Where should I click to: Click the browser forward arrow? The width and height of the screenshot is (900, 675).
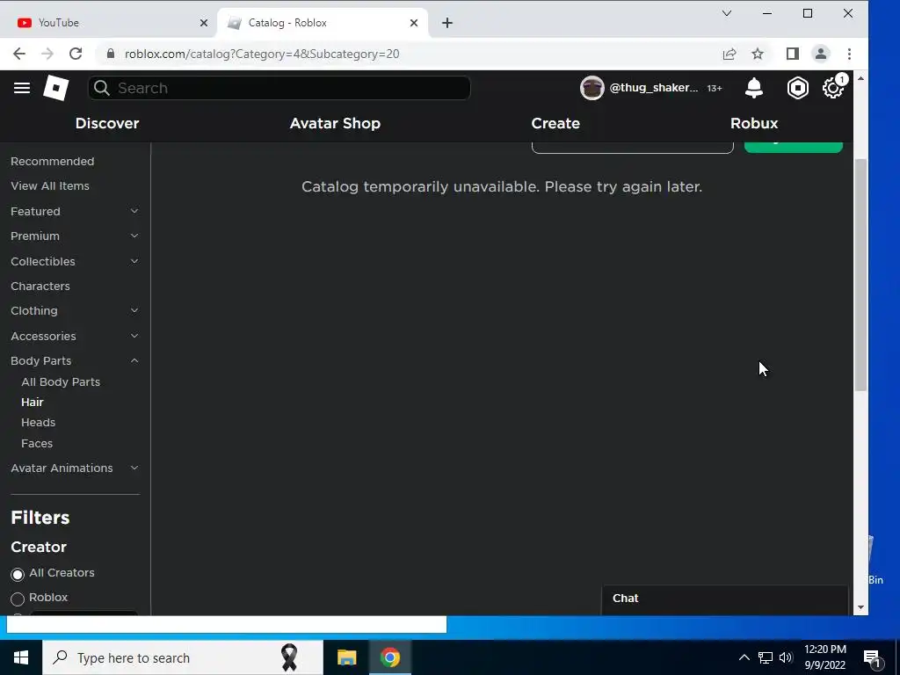click(47, 54)
